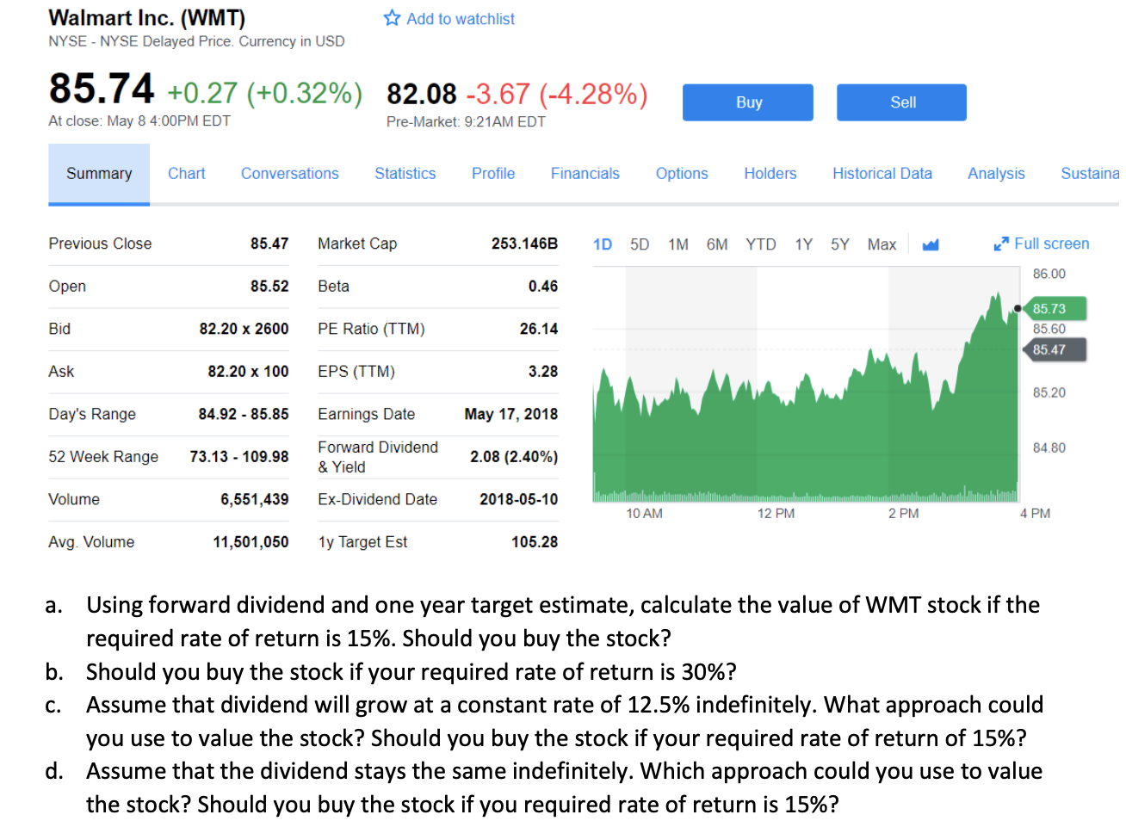Click the chart type area icon
This screenshot has height=827, width=1126.
(x=930, y=245)
